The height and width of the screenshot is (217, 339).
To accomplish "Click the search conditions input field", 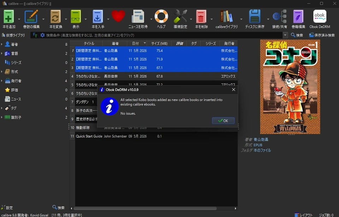I will tap(163, 35).
